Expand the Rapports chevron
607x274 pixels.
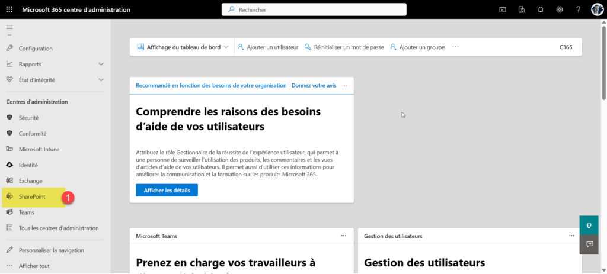[x=101, y=64]
